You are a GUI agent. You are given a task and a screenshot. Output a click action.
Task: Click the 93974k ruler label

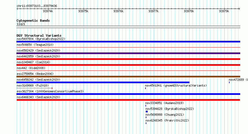[48, 11]
